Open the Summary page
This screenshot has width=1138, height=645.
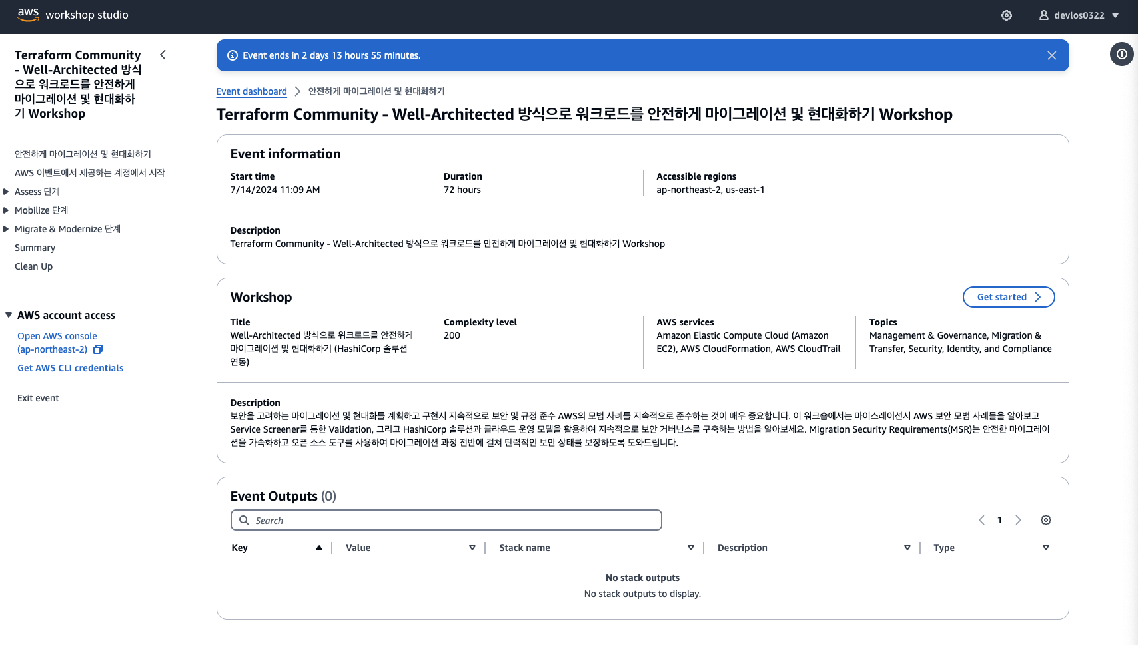tap(35, 248)
